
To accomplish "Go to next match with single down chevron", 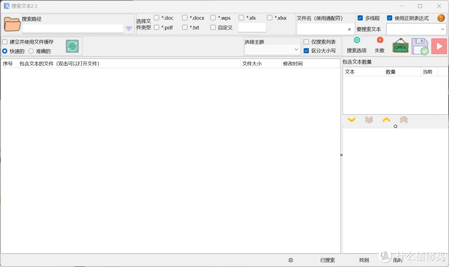I will pyautogui.click(x=352, y=120).
